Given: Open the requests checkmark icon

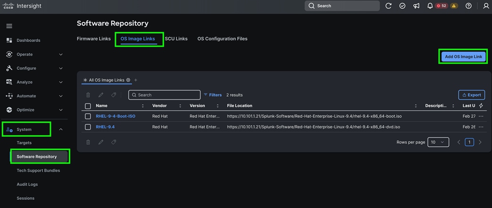Looking at the screenshot, I should 402,6.
